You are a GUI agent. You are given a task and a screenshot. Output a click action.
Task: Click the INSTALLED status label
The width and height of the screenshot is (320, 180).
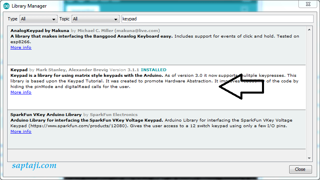(154, 70)
